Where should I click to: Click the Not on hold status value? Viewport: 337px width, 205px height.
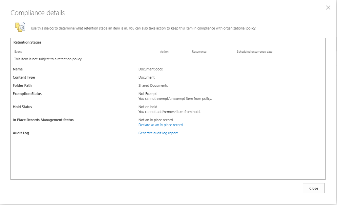[148, 107]
